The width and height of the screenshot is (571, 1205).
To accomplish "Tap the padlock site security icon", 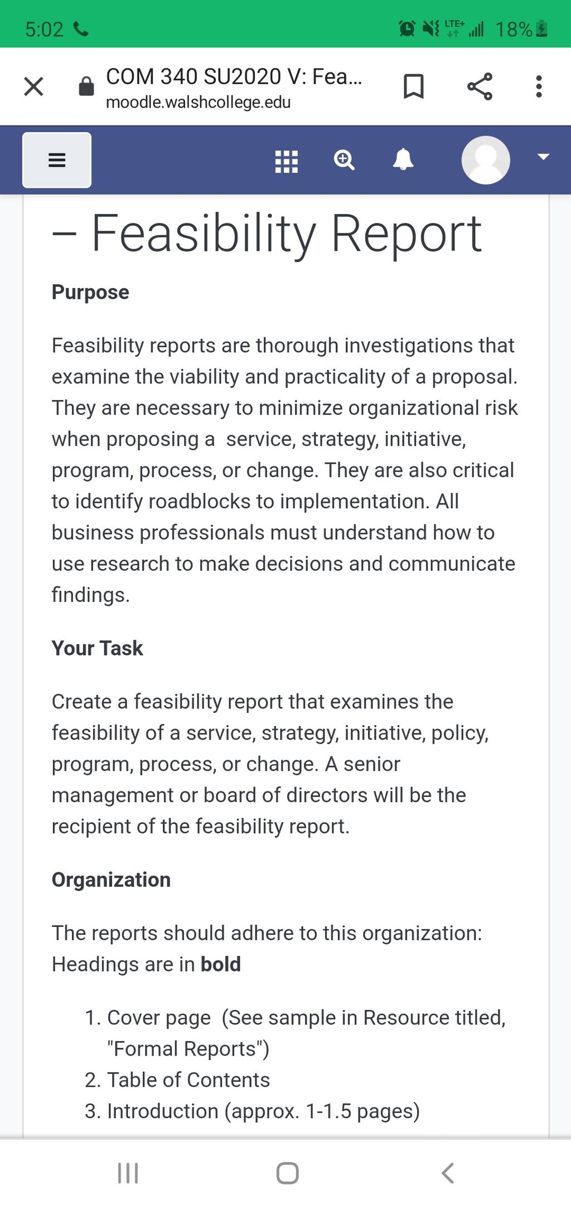I will click(x=86, y=86).
